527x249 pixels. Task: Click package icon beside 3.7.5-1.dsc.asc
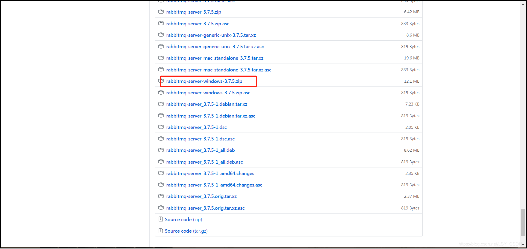161,139
